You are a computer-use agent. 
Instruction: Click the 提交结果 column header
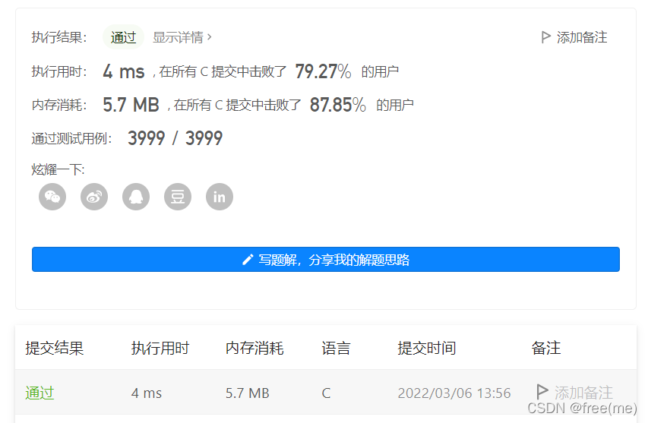pos(55,348)
